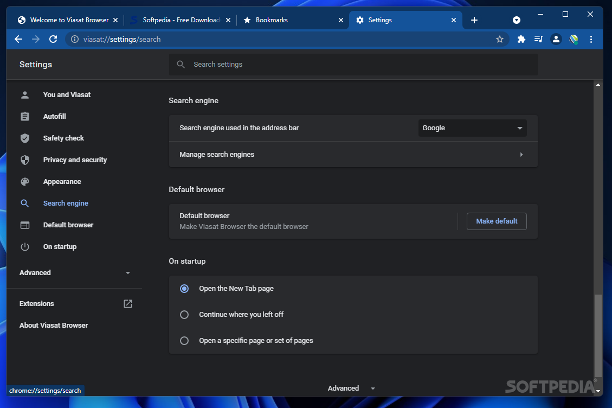This screenshot has height=408, width=612.
Task: Open a new tab with plus button
Action: [x=474, y=20]
